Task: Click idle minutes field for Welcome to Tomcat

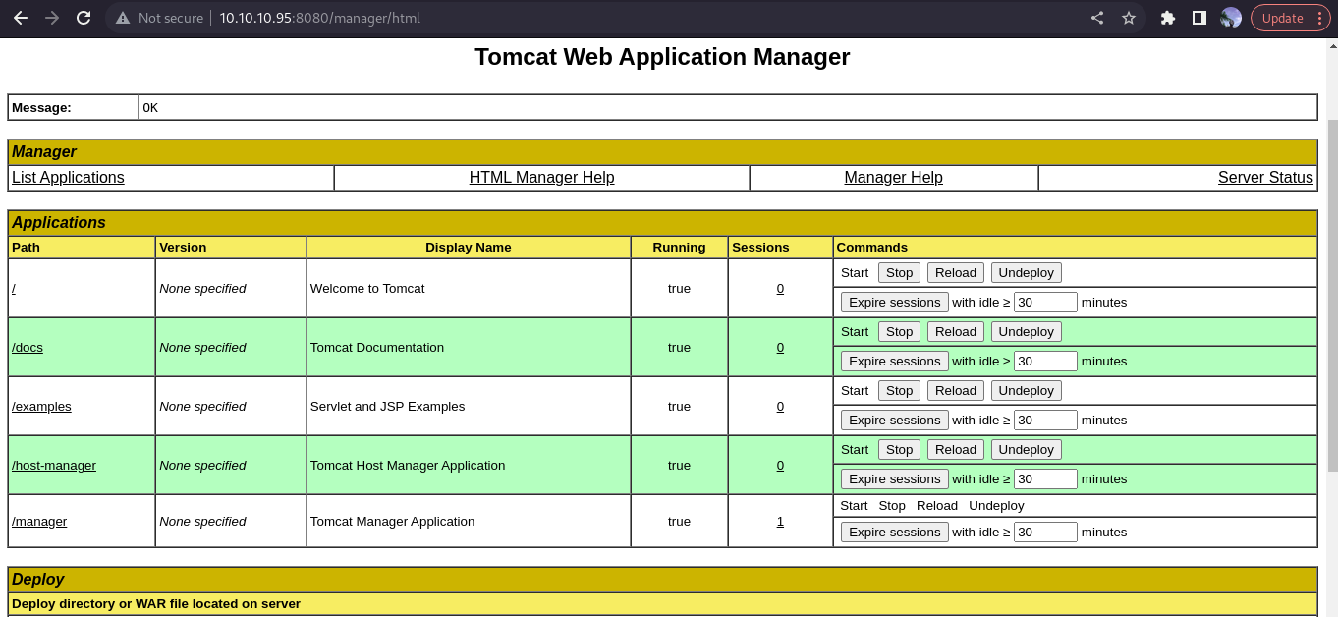Action: [1045, 303]
